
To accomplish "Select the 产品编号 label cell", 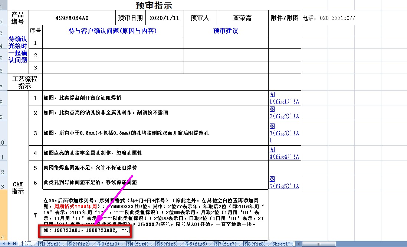I will 18,18.
